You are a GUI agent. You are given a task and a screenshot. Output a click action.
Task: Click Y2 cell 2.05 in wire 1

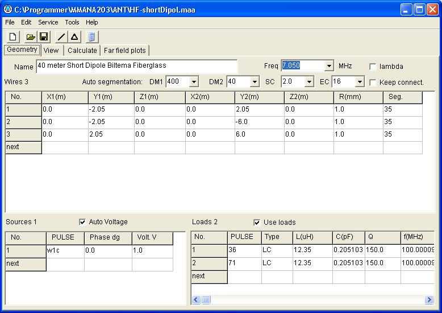pyautogui.click(x=260, y=110)
